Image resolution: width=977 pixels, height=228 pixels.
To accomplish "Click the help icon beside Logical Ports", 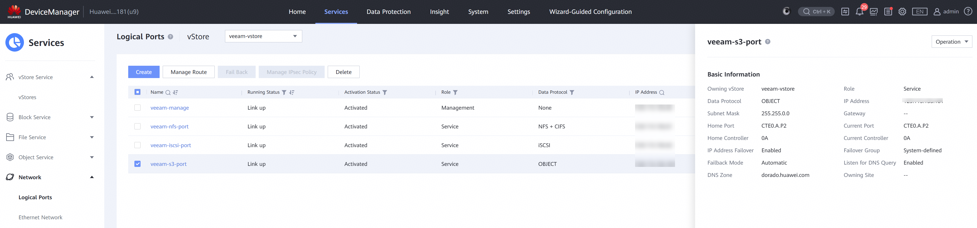I will point(170,37).
